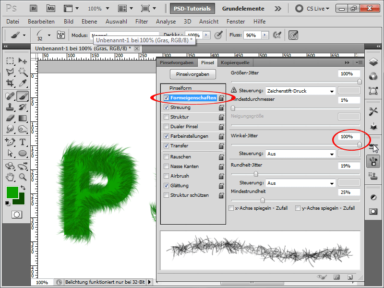Select the Rectangular Marquee tool
384x288 pixels.
[x=10, y=60]
